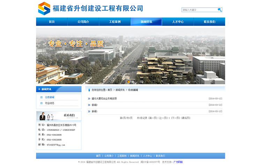Viewport: 261px width, 165px height.
Task: Click the arrow icon before 新闻2
Action: 89,105
